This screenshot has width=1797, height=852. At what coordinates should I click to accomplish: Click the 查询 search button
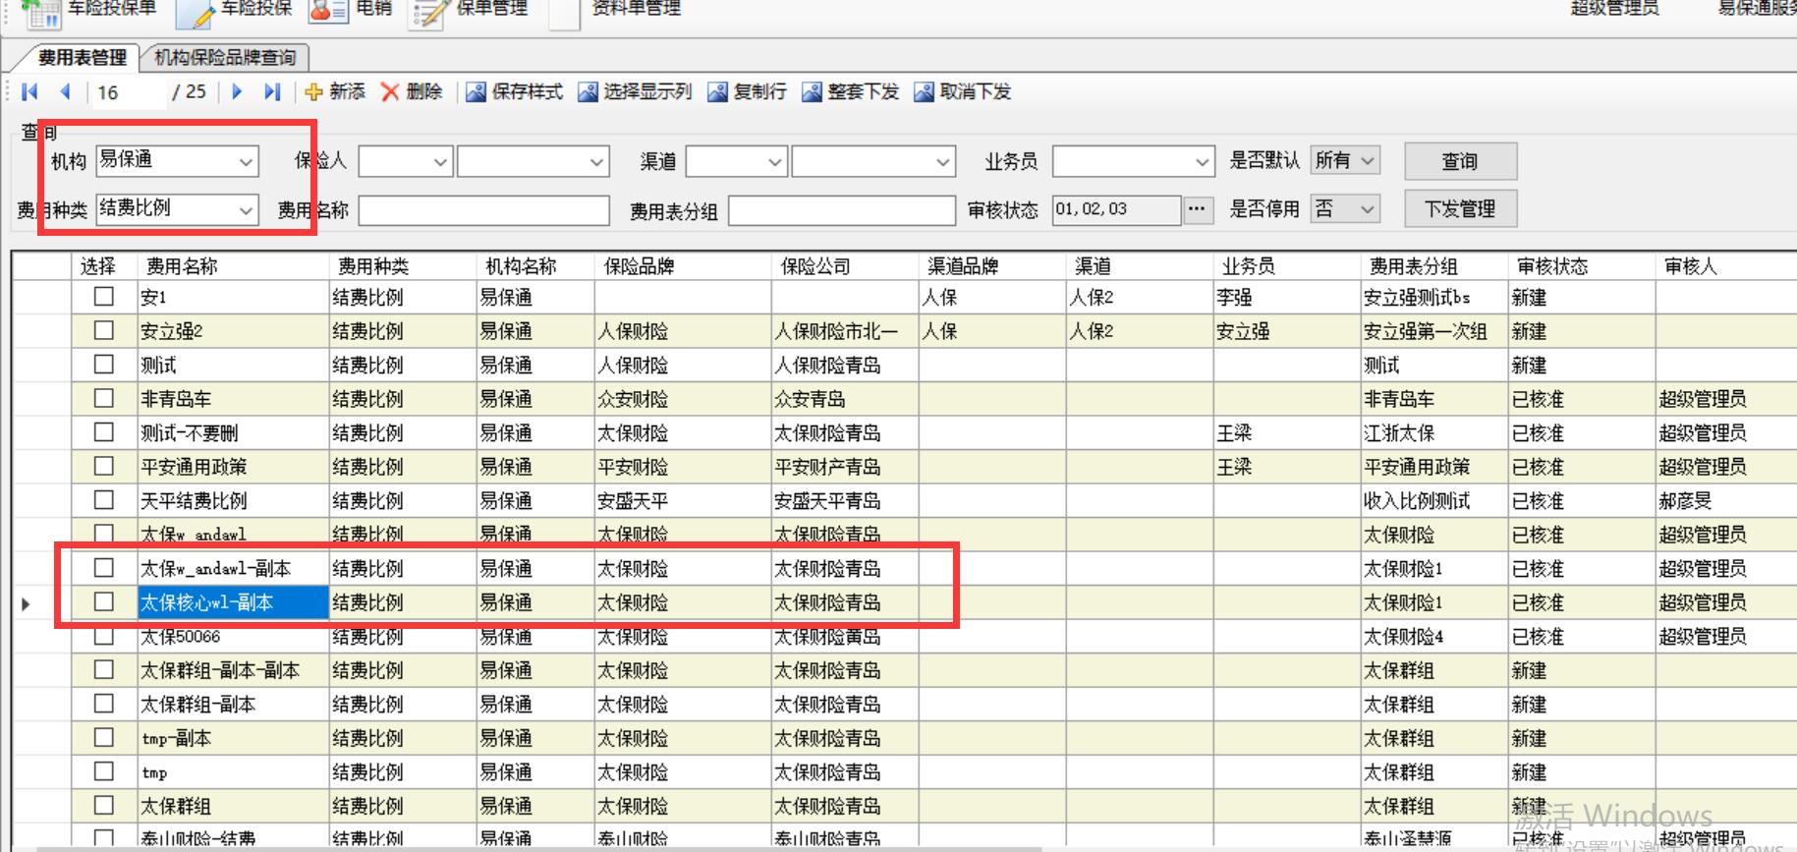(1459, 161)
